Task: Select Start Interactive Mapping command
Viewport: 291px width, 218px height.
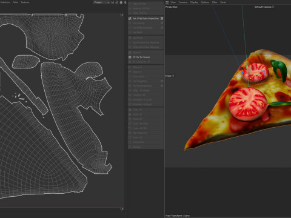Action: [145, 42]
